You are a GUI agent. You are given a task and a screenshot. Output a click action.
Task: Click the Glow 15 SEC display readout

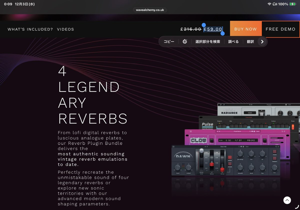tap(228, 140)
